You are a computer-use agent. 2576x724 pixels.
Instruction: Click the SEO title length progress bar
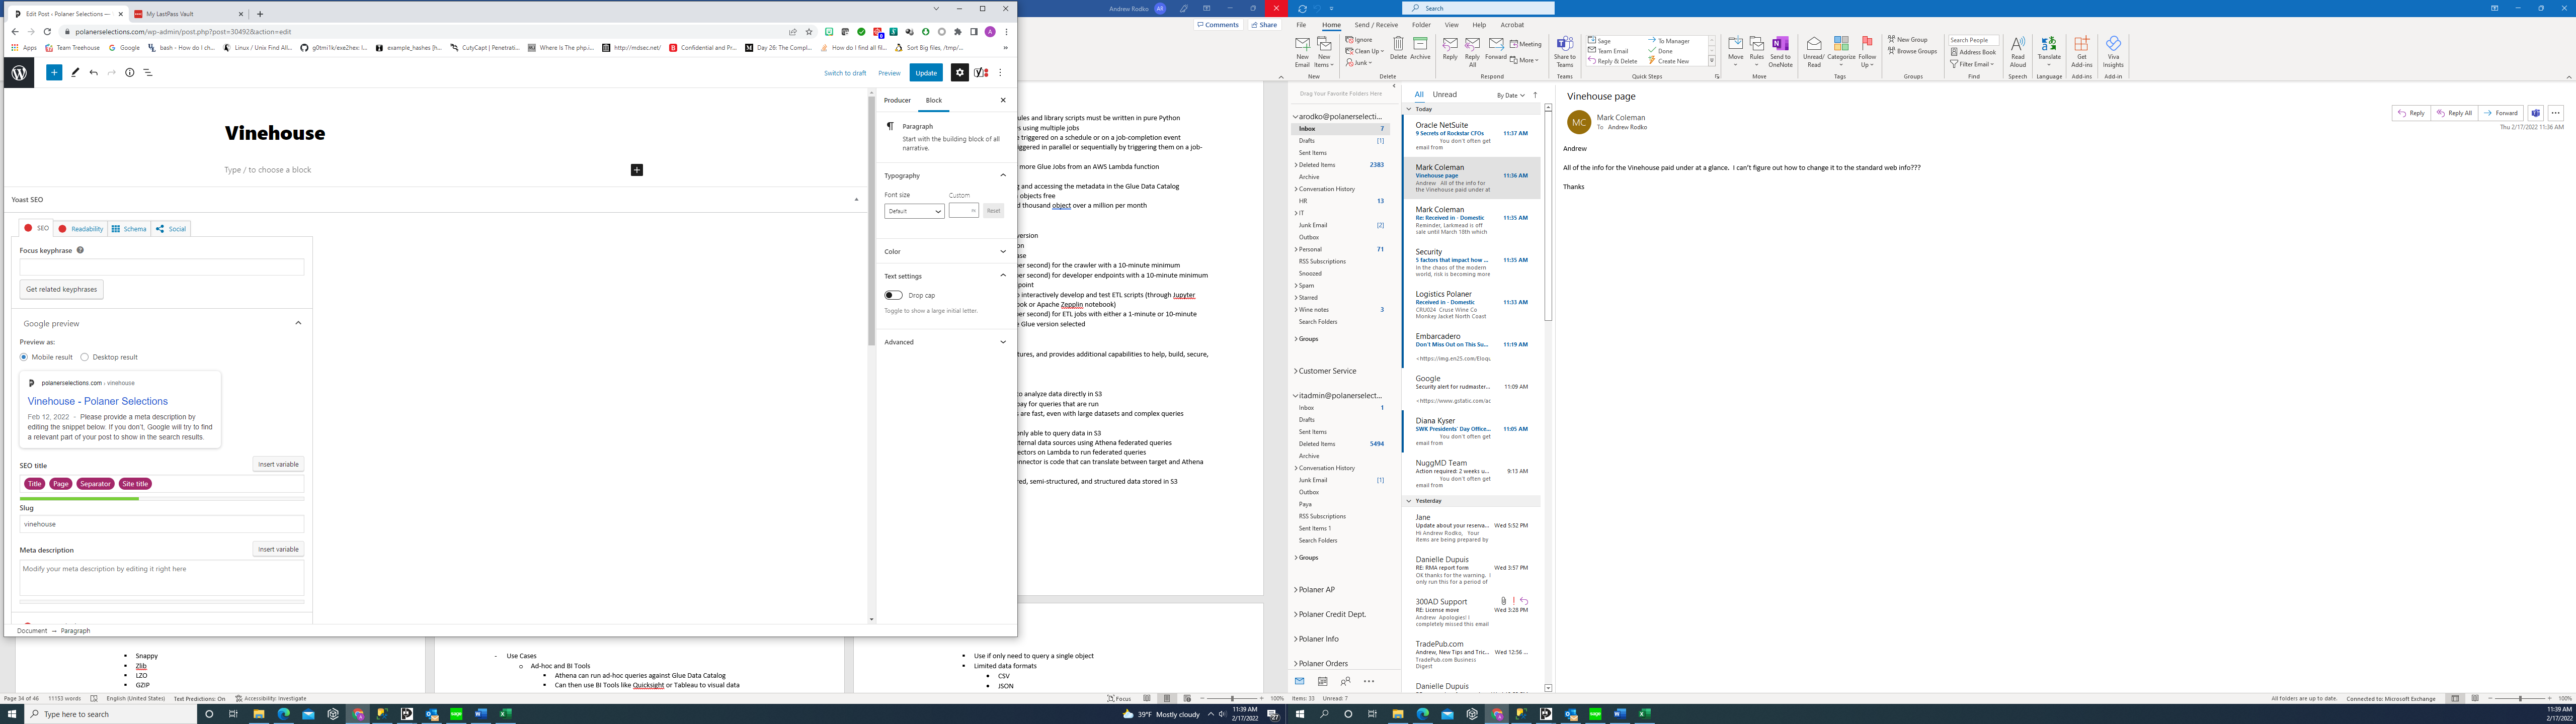click(x=162, y=499)
